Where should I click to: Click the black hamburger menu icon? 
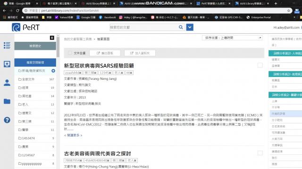click(52, 38)
